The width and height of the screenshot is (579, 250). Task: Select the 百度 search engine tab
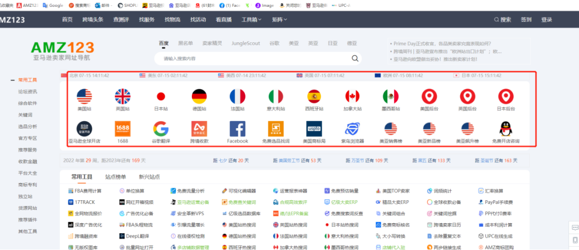coord(163,43)
